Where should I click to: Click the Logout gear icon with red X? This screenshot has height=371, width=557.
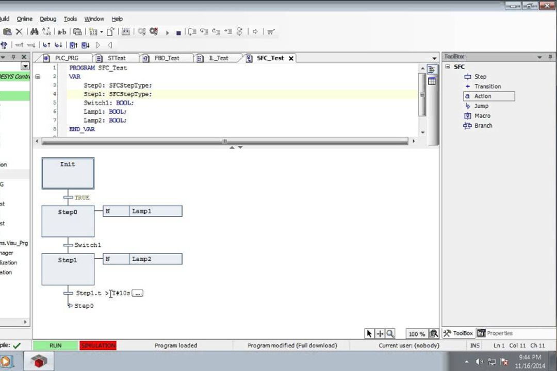(x=154, y=31)
